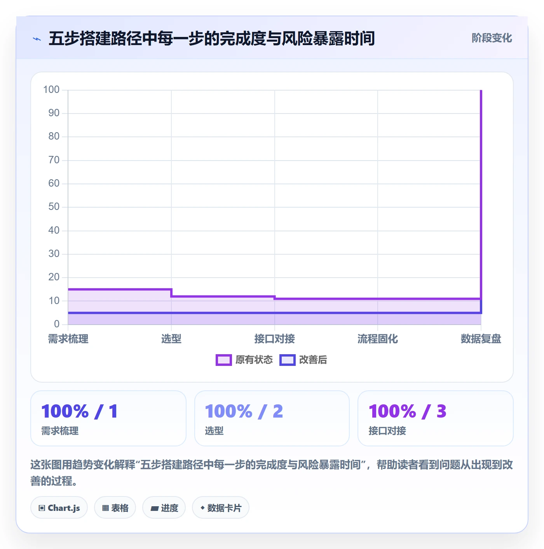
Task: Toggle the 改善后 legend swatch
Action: pyautogui.click(x=288, y=360)
